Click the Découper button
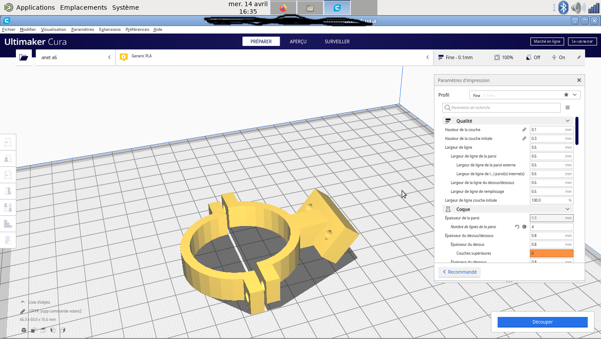The width and height of the screenshot is (601, 339). [543, 322]
